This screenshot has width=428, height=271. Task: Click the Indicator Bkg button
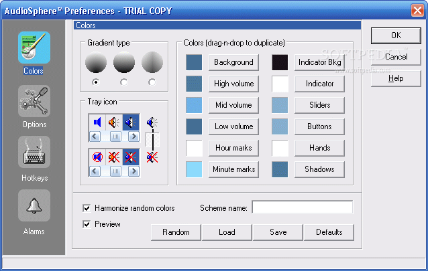319,62
